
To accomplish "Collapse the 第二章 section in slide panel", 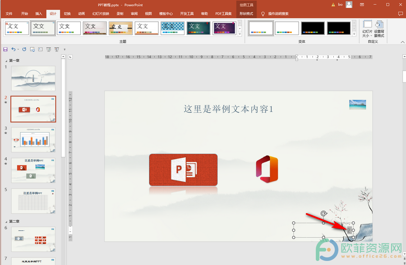I will tap(6, 222).
